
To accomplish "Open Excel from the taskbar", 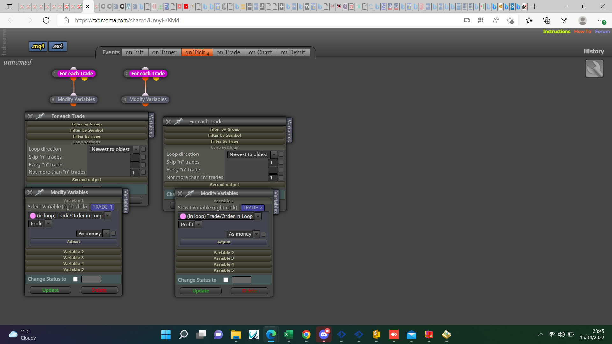I will (288, 334).
